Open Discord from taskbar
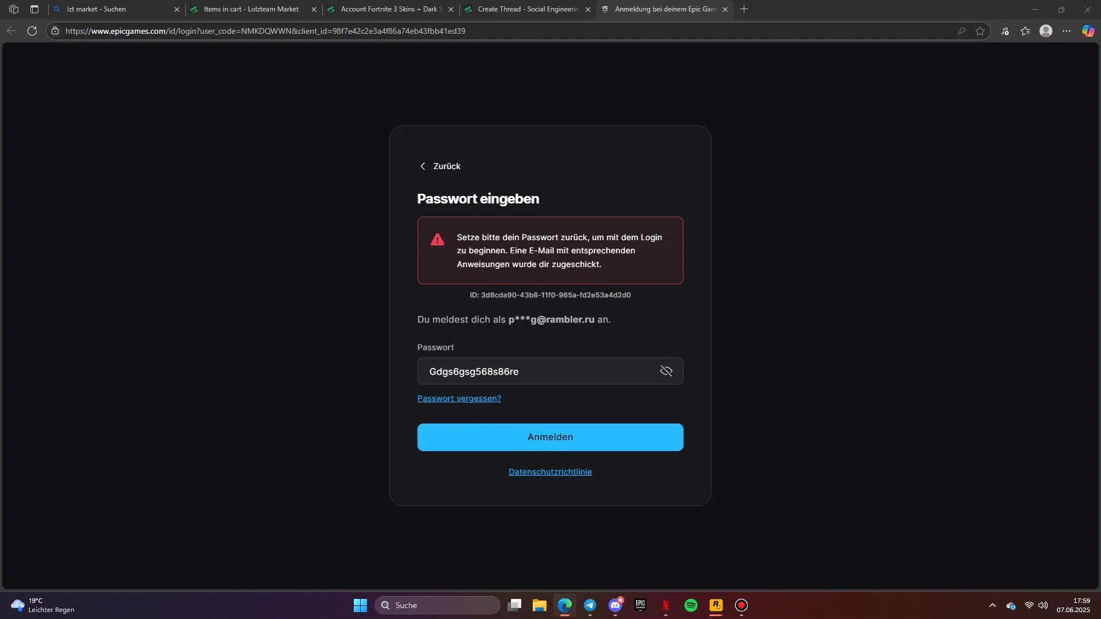The height and width of the screenshot is (619, 1101). point(615,605)
